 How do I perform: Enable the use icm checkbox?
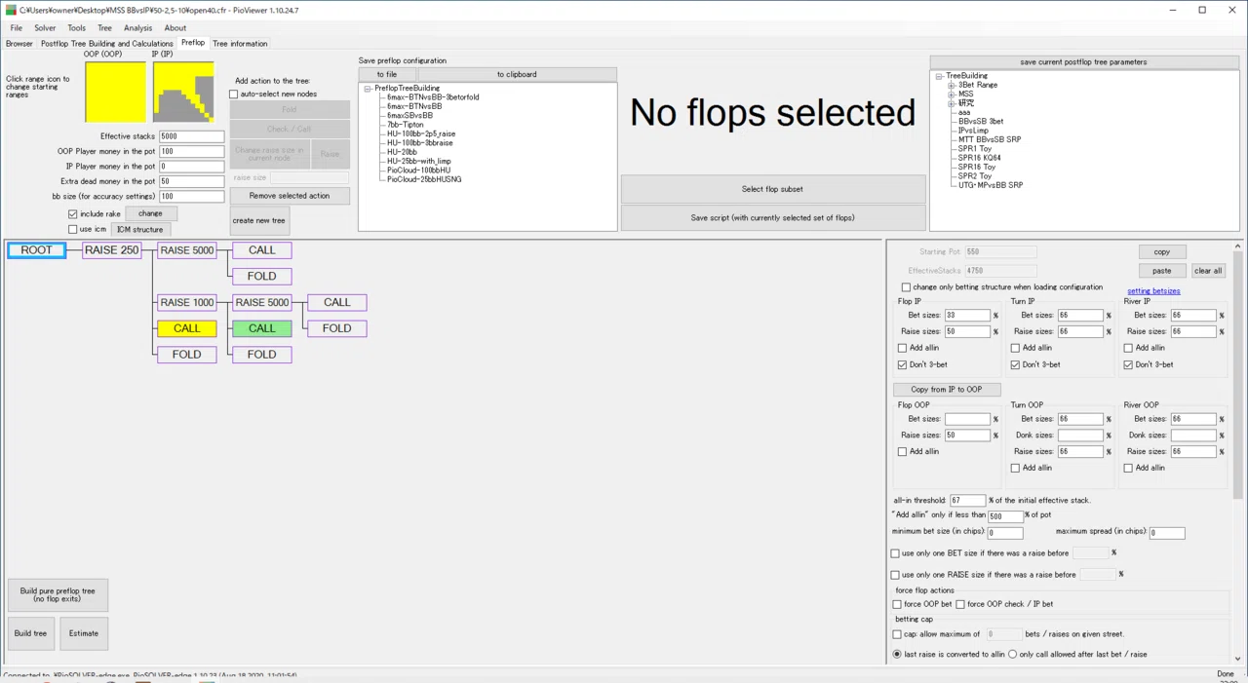pyautogui.click(x=73, y=230)
